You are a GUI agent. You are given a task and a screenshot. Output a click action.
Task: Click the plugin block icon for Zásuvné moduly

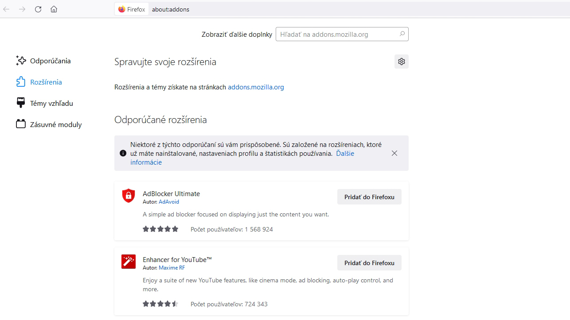tap(21, 124)
